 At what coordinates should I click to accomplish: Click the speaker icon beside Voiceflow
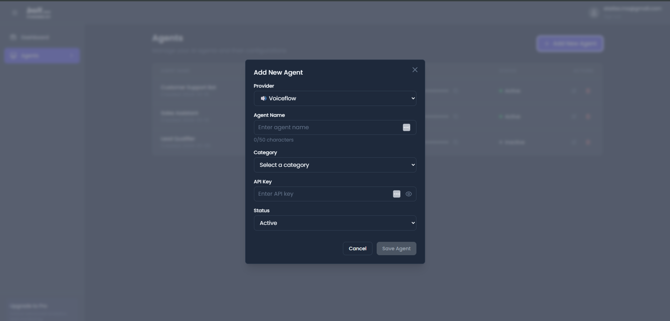pyautogui.click(x=263, y=99)
